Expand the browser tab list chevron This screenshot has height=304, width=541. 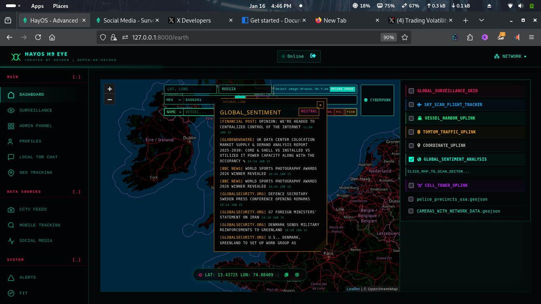(x=481, y=20)
